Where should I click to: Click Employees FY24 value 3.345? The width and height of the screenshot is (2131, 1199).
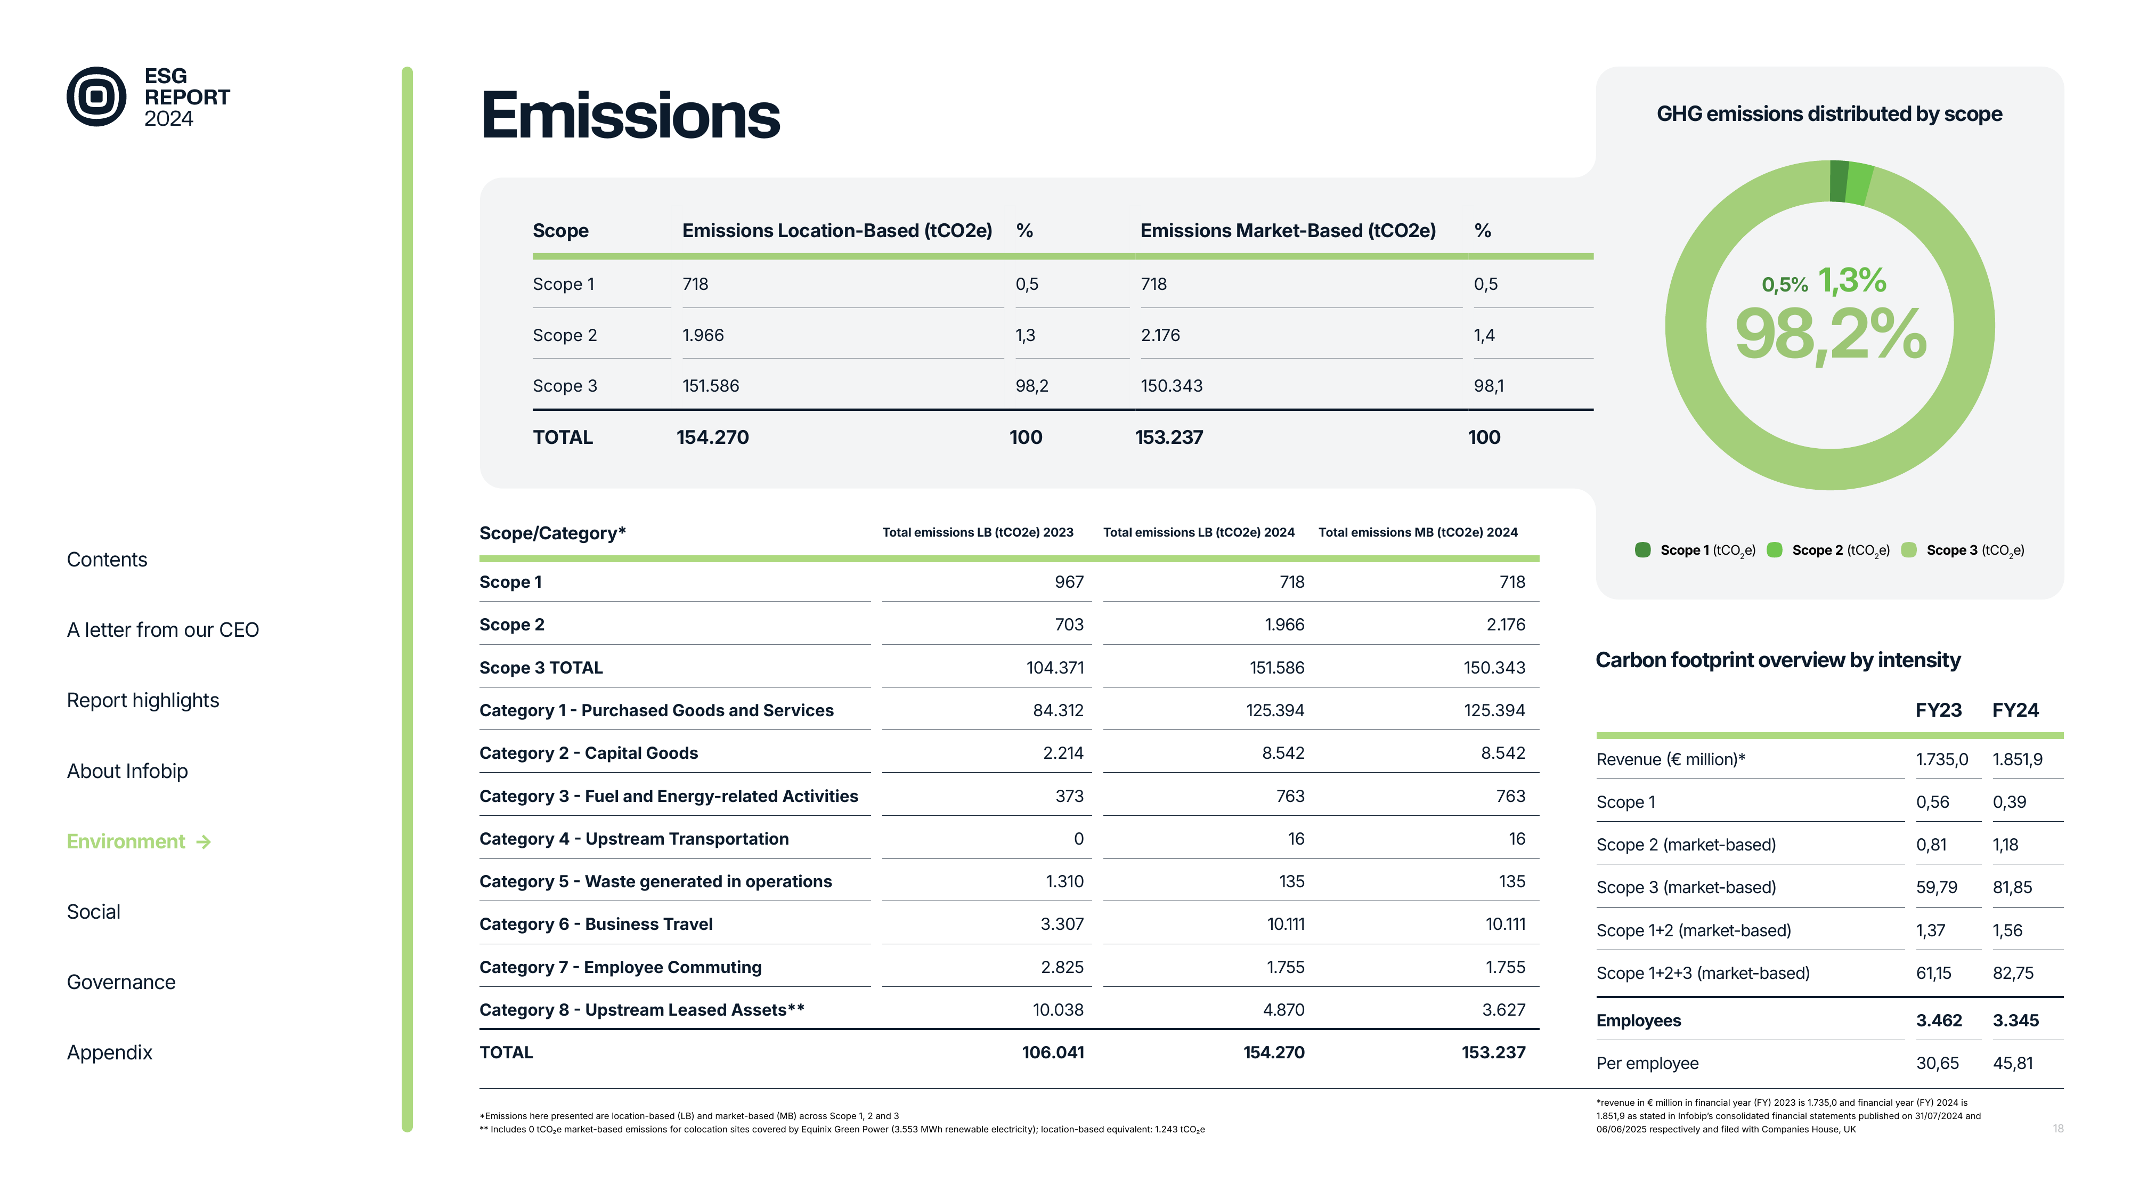[2015, 1020]
